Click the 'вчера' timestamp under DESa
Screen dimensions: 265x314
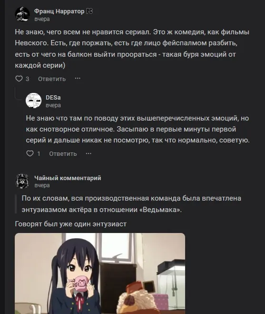click(x=53, y=105)
